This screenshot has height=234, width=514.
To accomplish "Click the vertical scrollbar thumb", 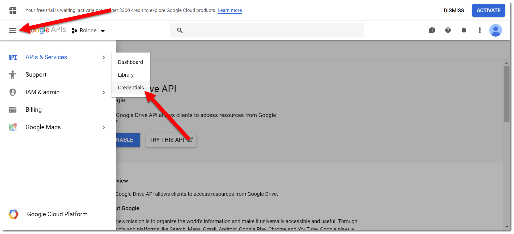I will point(507,94).
